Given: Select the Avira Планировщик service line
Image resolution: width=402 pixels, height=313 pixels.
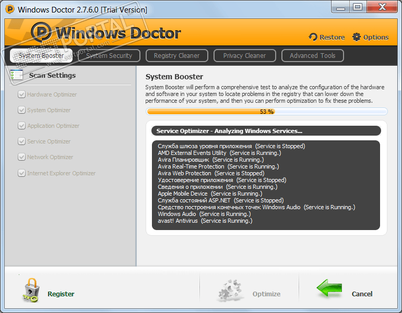Looking at the screenshot, I should click(211, 160).
